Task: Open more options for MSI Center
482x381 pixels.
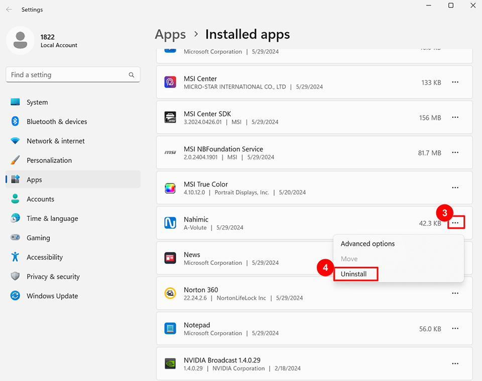Action: 455,82
